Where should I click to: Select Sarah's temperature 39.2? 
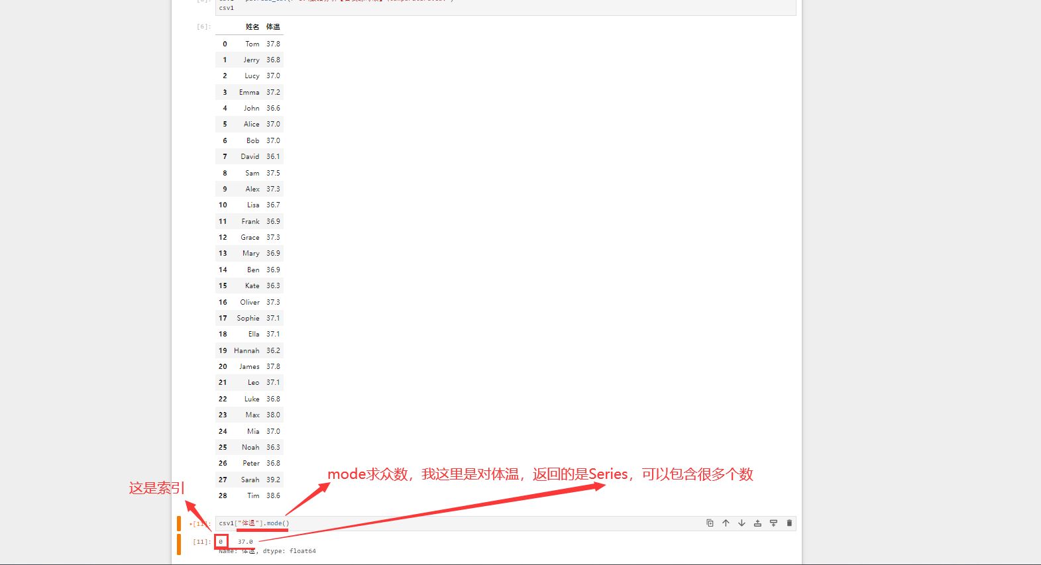tap(273, 480)
